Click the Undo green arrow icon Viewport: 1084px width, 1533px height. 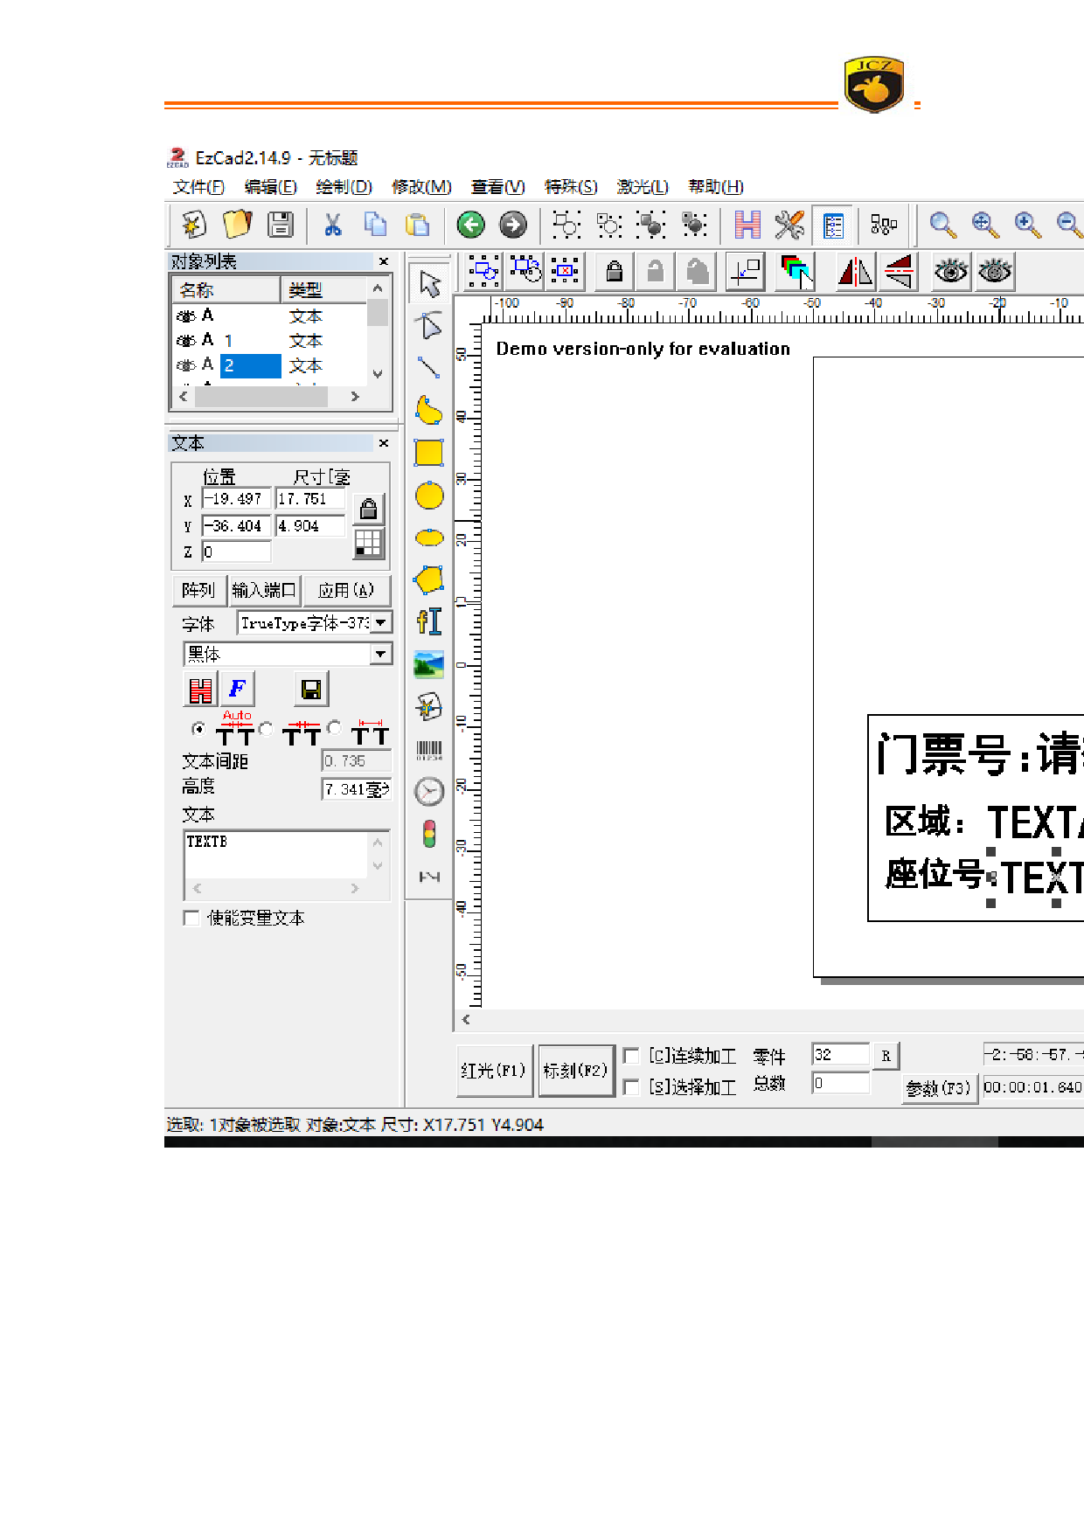[471, 225]
